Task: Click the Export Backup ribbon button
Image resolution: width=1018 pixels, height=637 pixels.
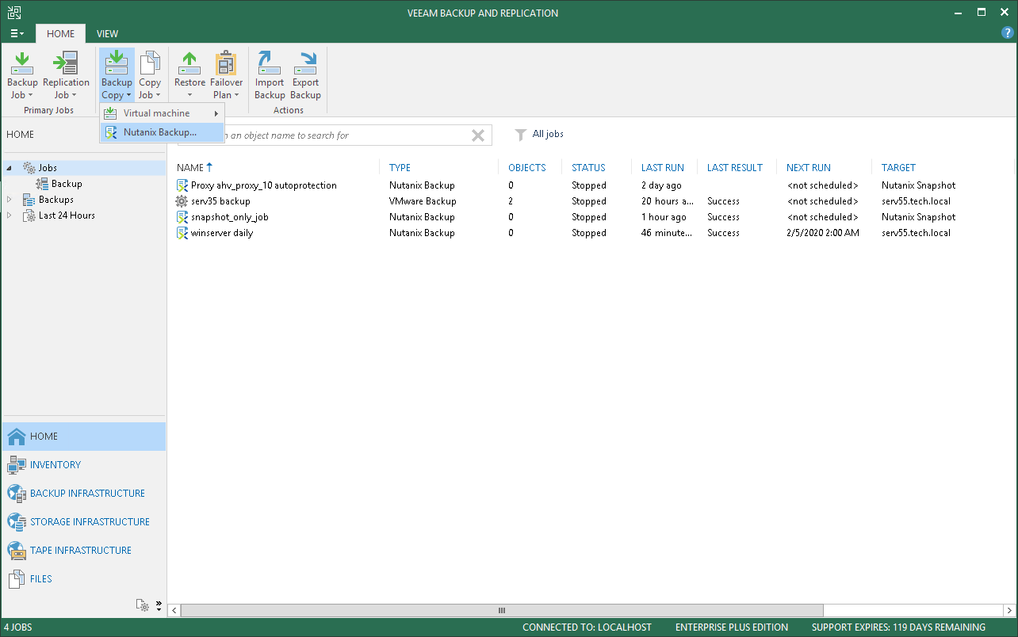Action: point(305,76)
